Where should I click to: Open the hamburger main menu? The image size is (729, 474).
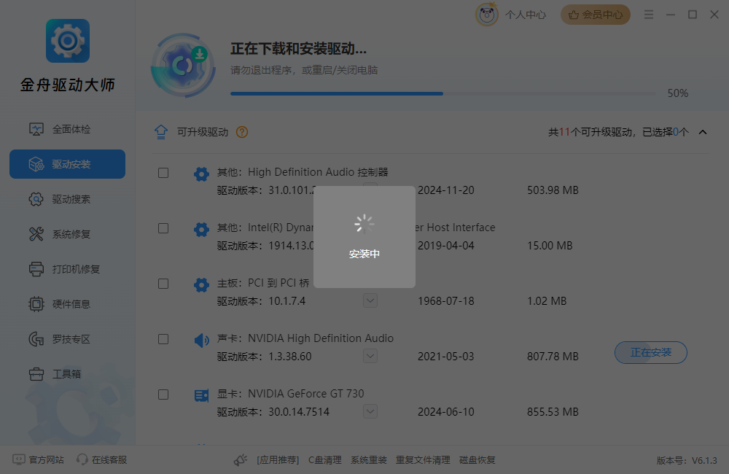[649, 15]
